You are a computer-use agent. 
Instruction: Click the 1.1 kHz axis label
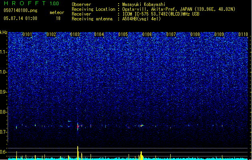4,52
